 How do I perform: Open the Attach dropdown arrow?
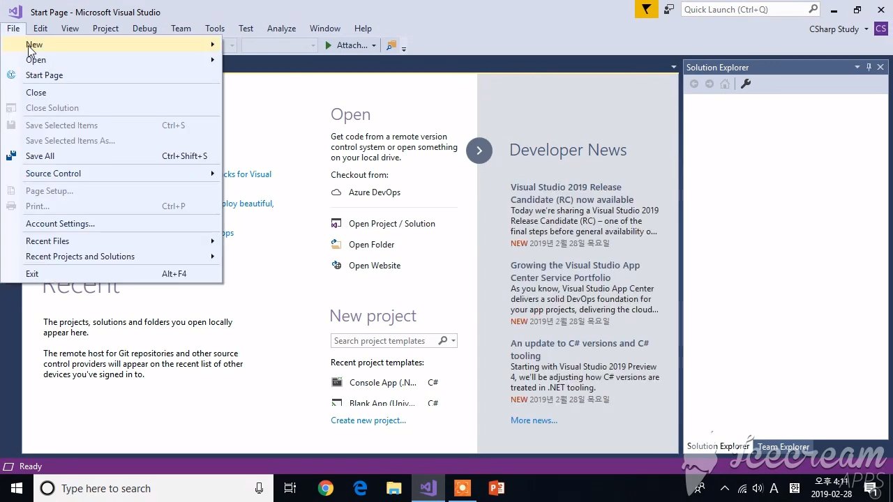click(x=374, y=45)
